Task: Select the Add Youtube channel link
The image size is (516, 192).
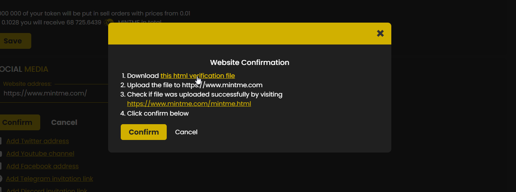Action: point(40,154)
